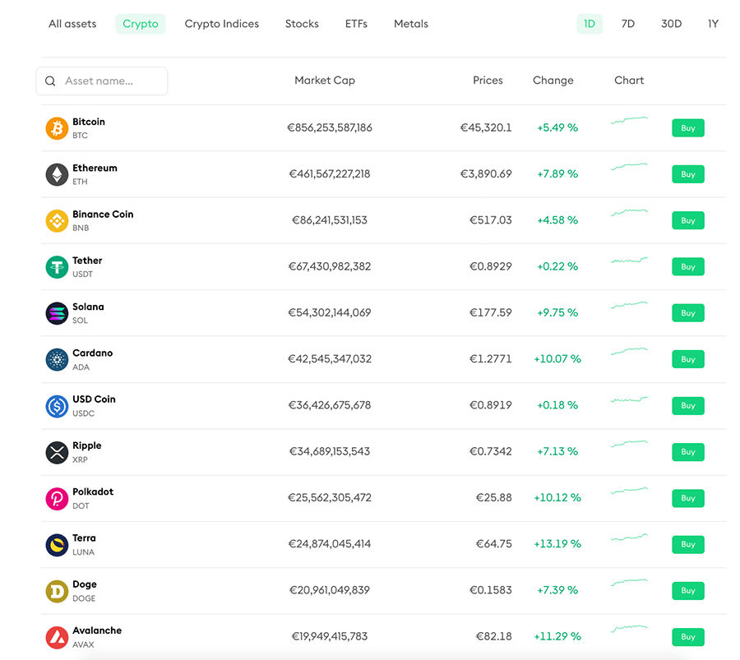Switch to the Metals tab
The height and width of the screenshot is (660, 740).
pyautogui.click(x=411, y=24)
